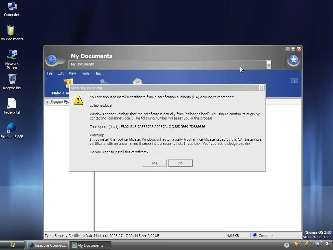Click the Computer zone in status bar
The image size is (333, 250).
click(x=263, y=236)
